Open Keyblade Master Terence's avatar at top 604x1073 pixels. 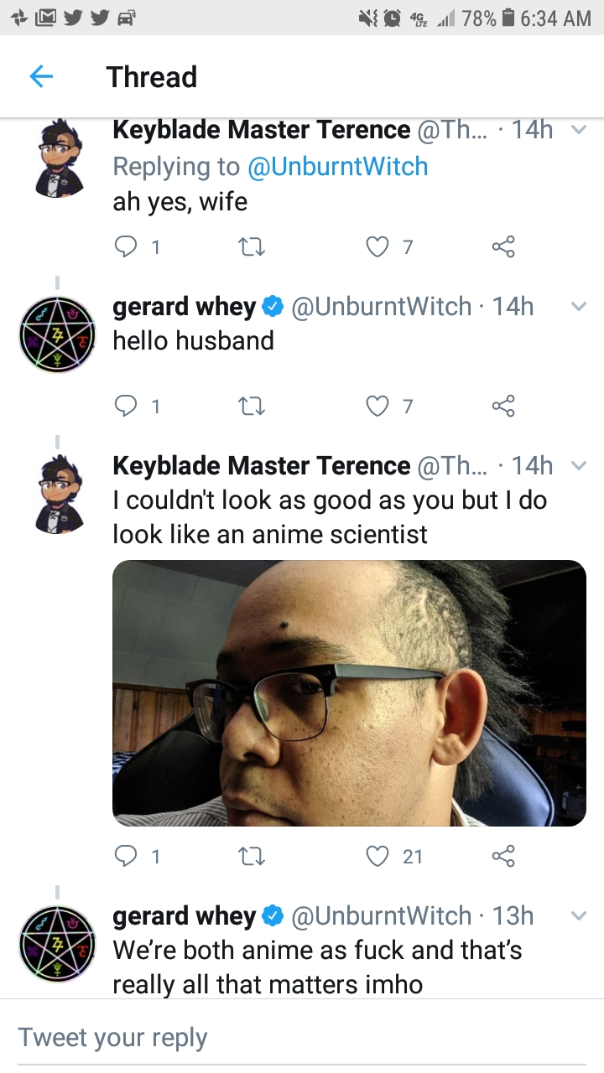click(x=61, y=159)
